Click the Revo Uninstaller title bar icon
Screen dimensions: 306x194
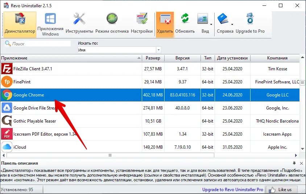pyautogui.click(x=6, y=5)
